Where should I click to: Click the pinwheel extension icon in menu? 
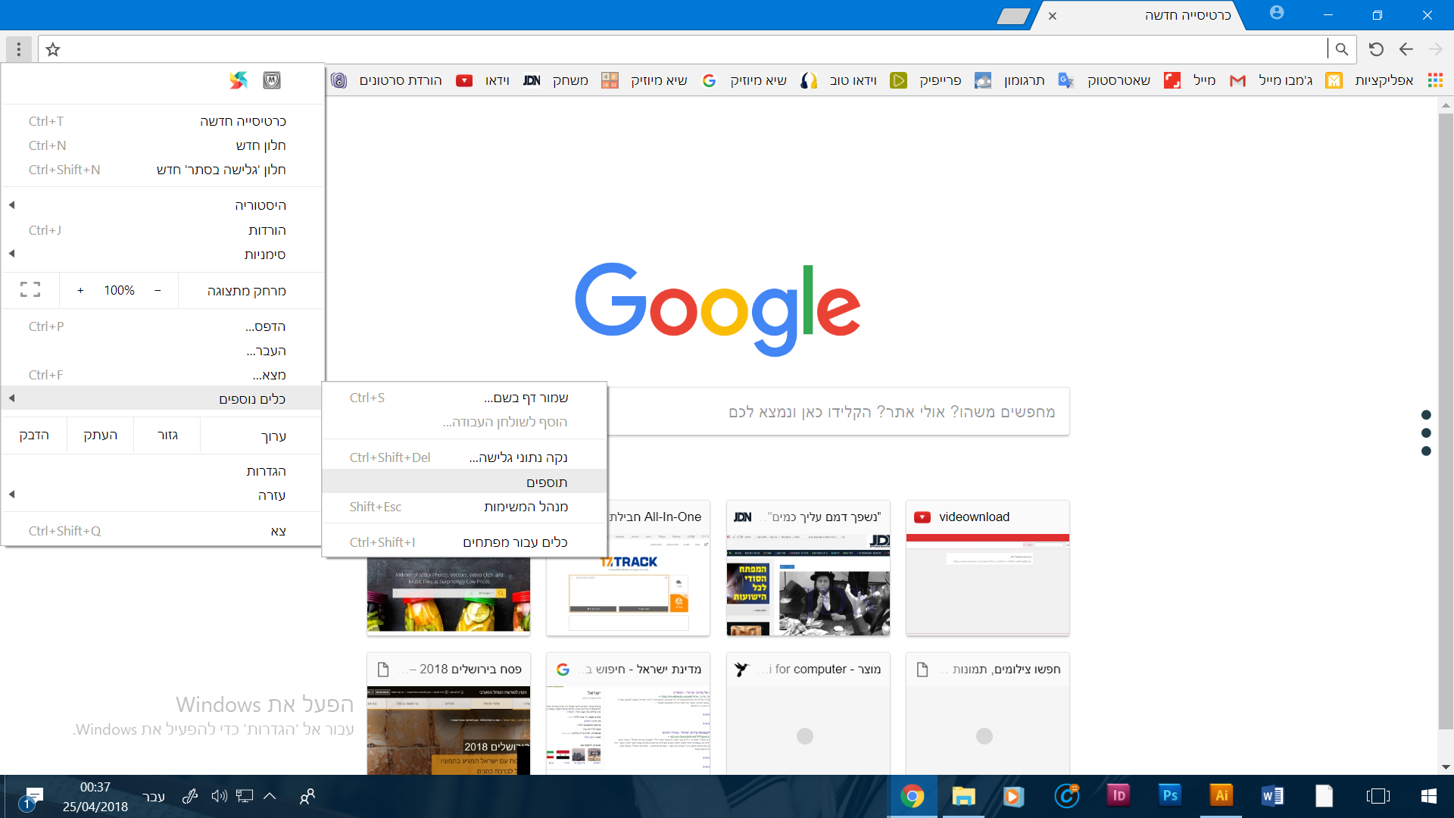coord(239,80)
